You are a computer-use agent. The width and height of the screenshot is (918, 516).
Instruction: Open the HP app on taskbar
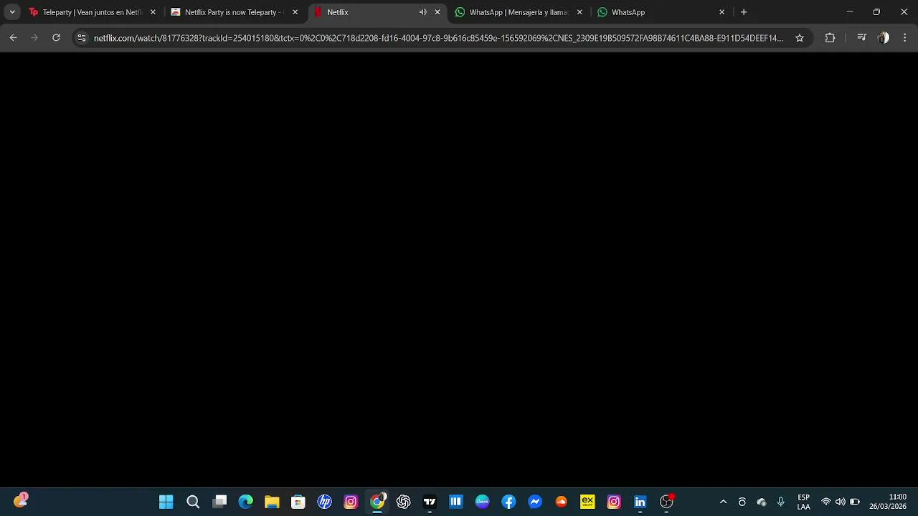[x=325, y=502]
